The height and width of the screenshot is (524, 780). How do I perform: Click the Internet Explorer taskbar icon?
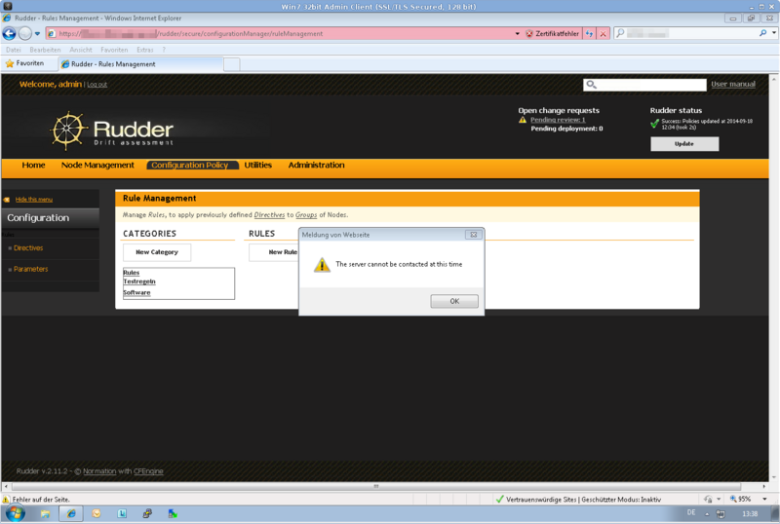coord(71,513)
